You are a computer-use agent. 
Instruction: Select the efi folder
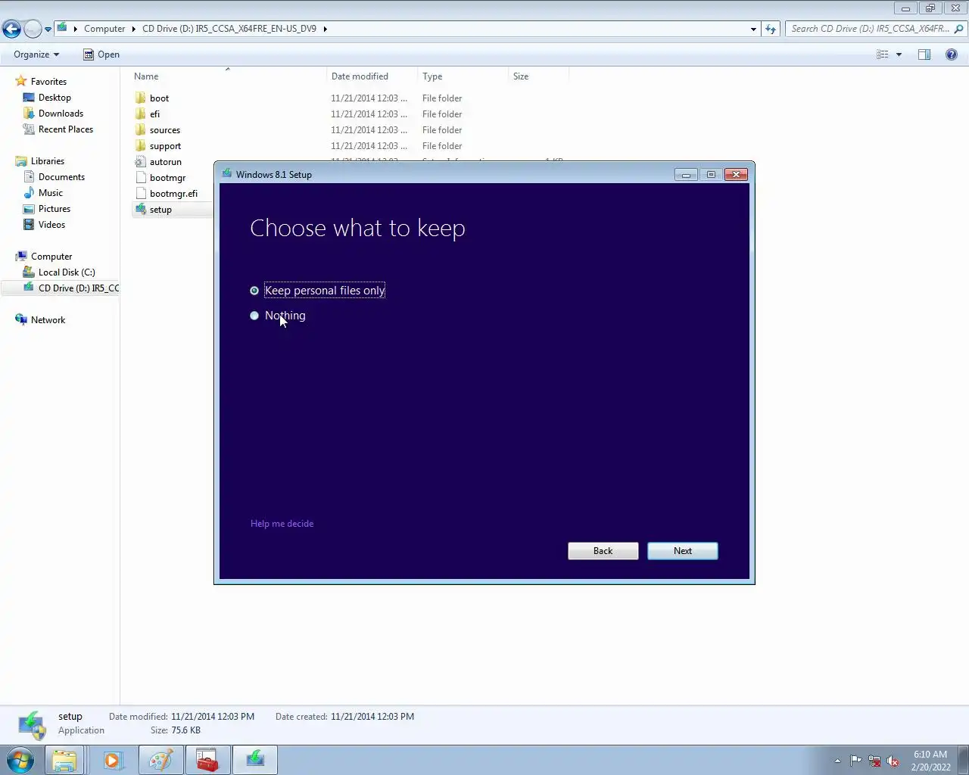coord(154,114)
